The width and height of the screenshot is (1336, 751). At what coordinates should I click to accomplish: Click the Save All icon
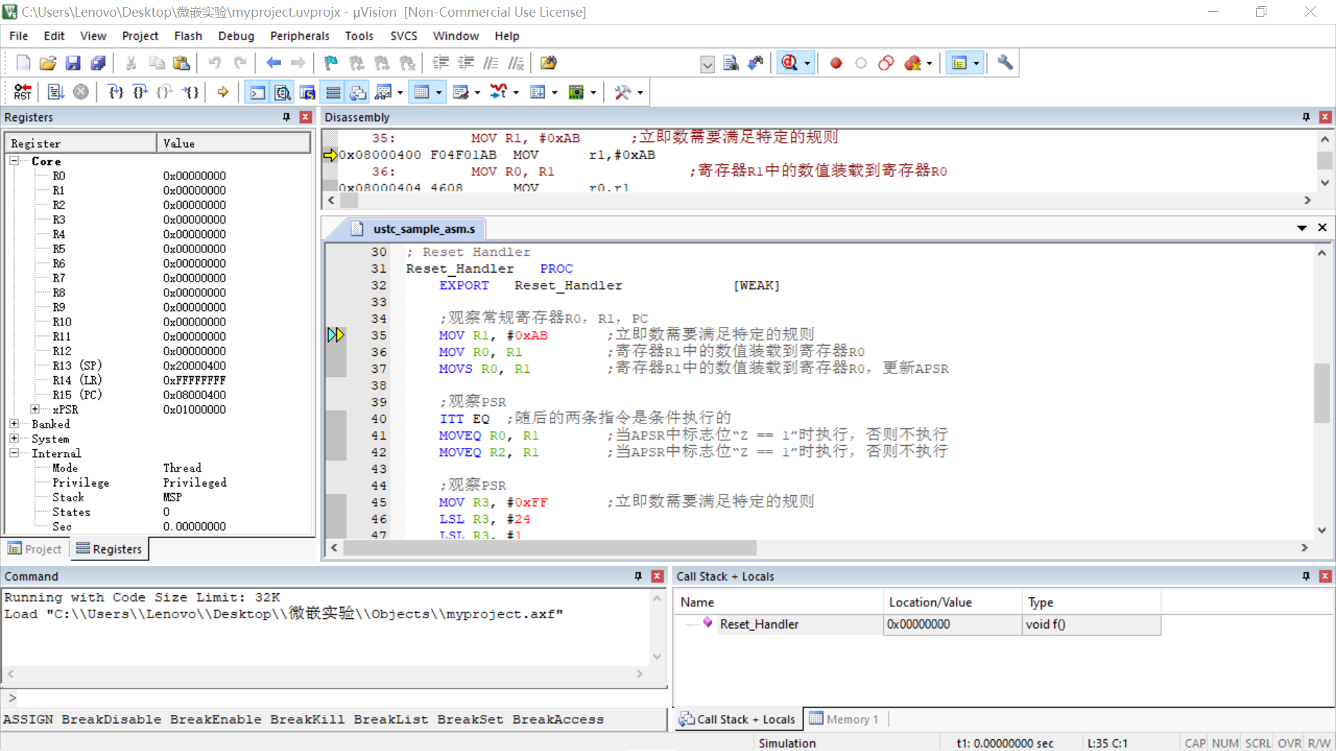pos(98,63)
